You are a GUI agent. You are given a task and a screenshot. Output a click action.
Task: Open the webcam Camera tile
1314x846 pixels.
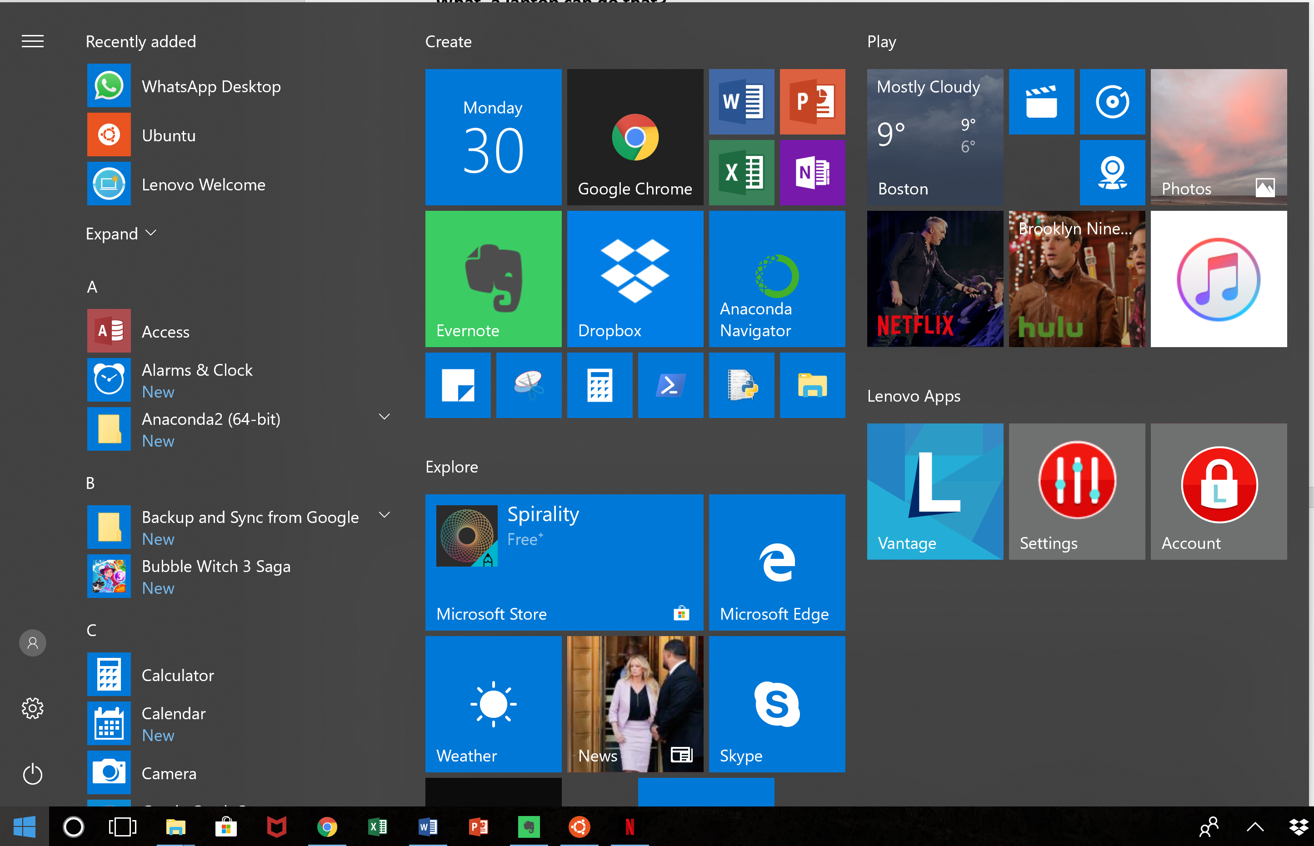pos(1112,173)
